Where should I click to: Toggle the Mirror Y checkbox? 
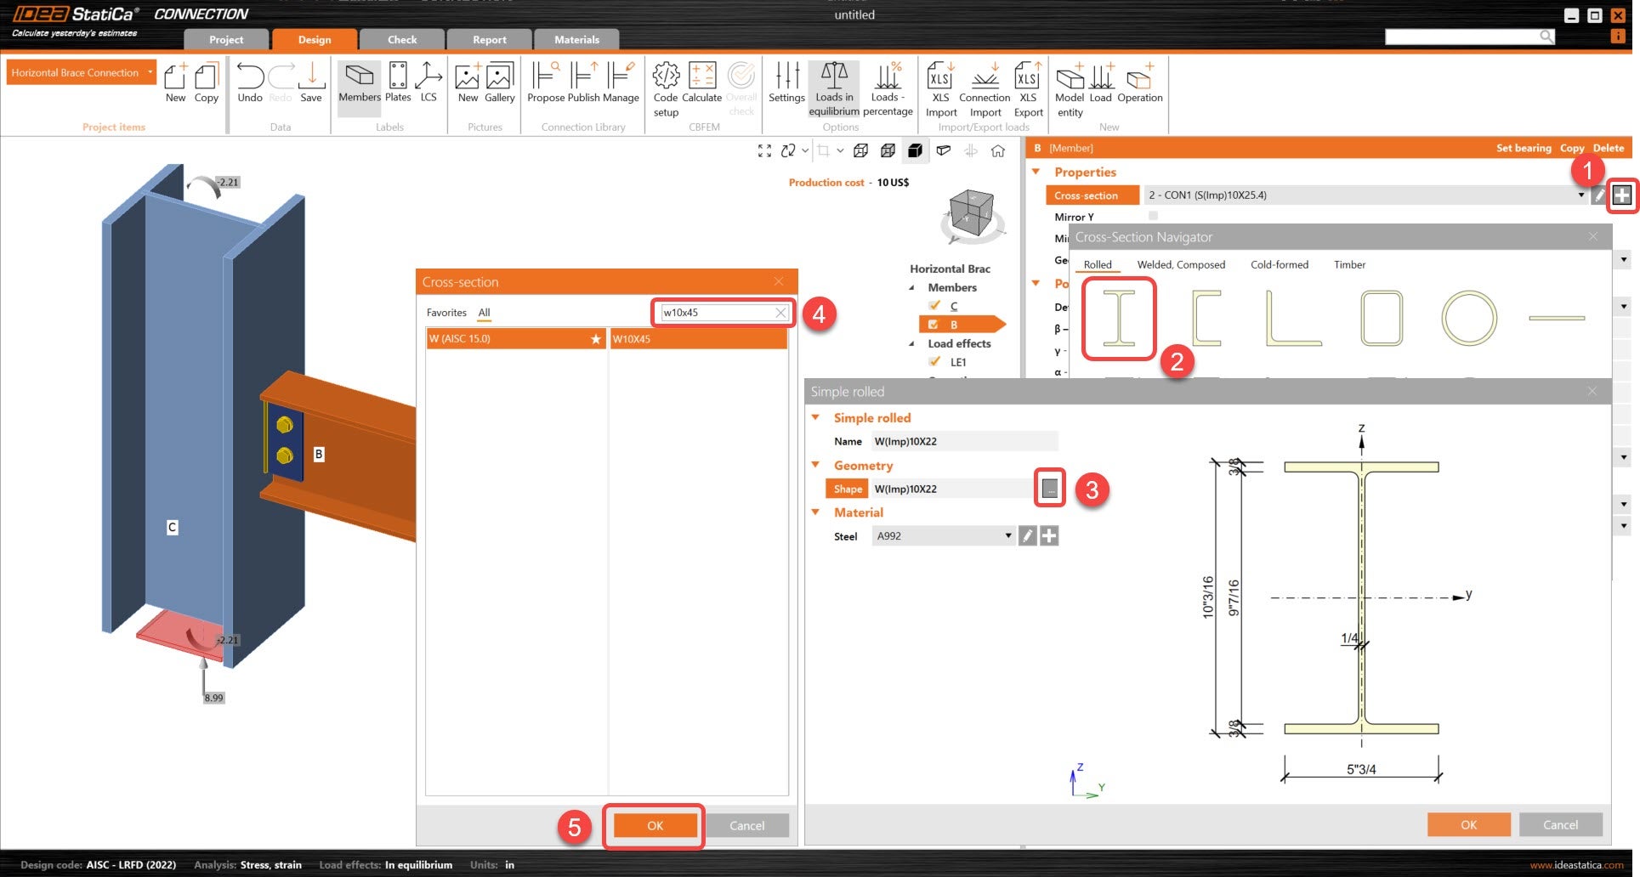1152,217
